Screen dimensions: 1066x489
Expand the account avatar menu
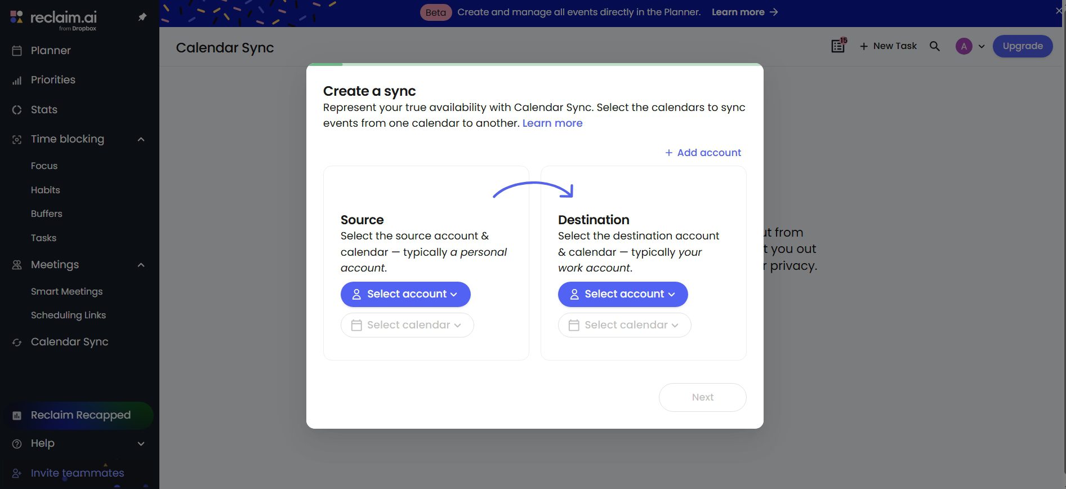click(x=982, y=46)
